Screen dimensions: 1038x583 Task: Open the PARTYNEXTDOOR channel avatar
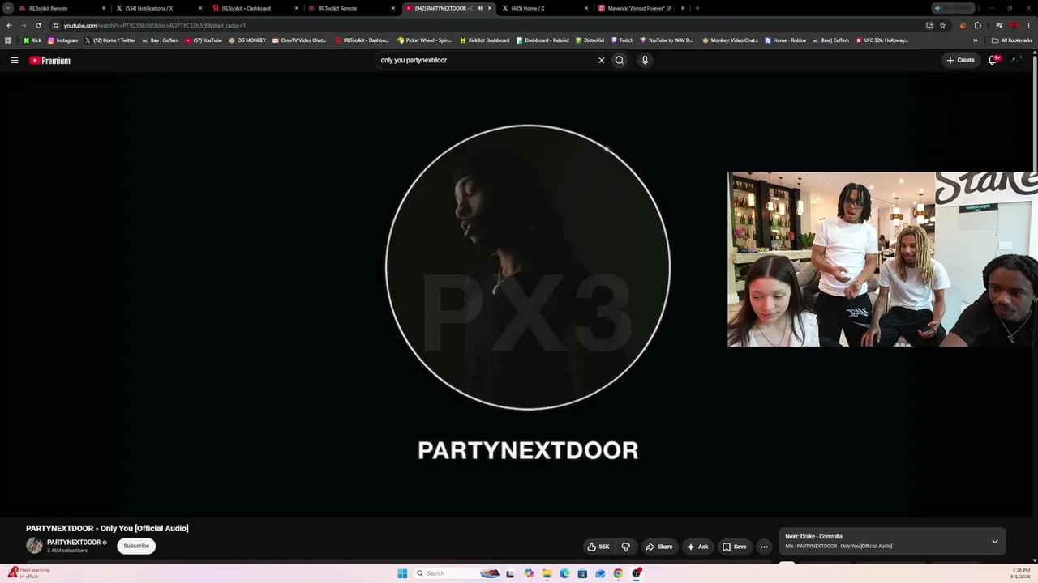coord(34,546)
